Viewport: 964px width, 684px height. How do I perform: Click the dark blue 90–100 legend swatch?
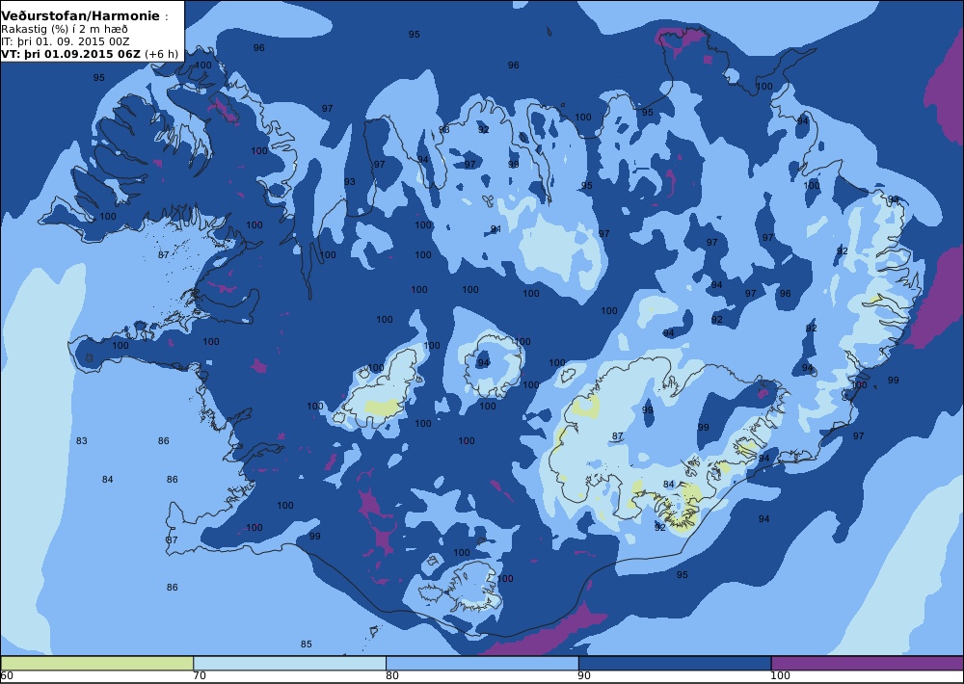[675, 663]
